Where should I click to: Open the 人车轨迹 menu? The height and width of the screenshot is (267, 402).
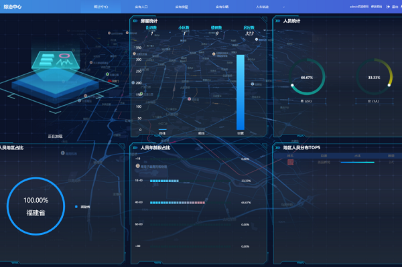(x=262, y=7)
